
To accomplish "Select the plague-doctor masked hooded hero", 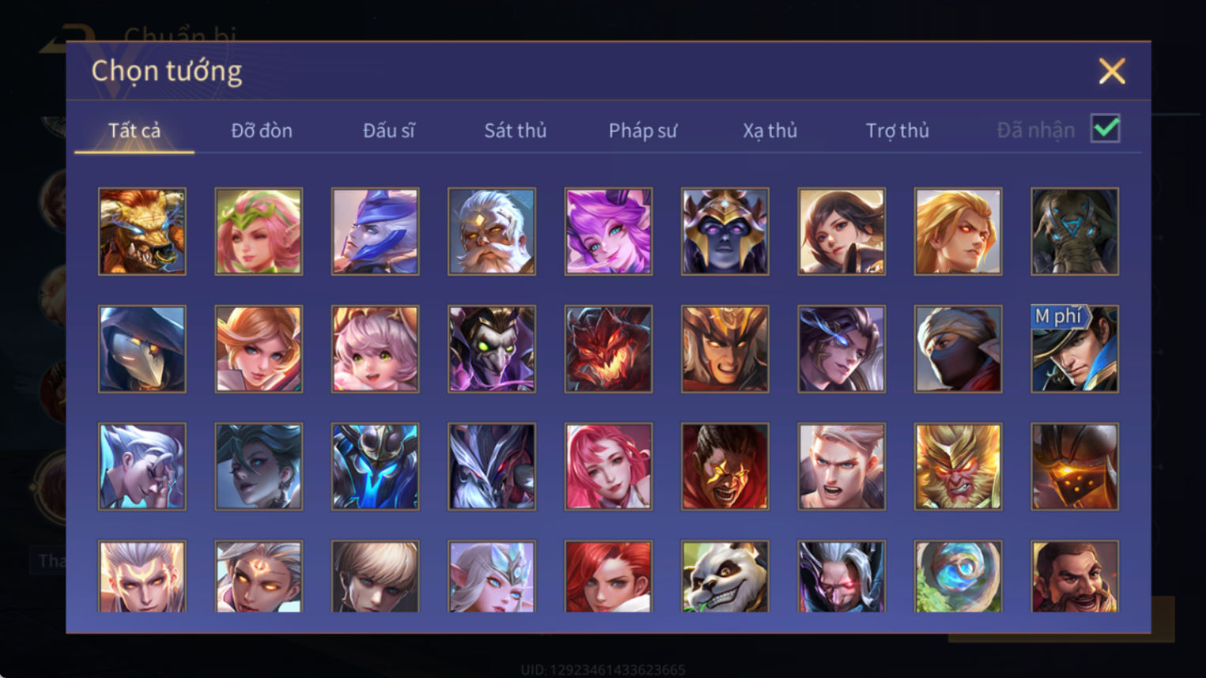I will (x=142, y=349).
